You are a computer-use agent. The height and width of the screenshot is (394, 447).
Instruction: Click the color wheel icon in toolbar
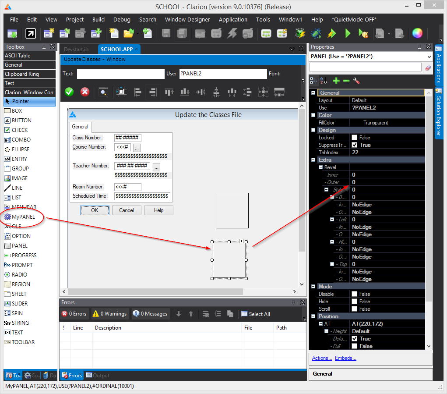pyautogui.click(x=417, y=33)
